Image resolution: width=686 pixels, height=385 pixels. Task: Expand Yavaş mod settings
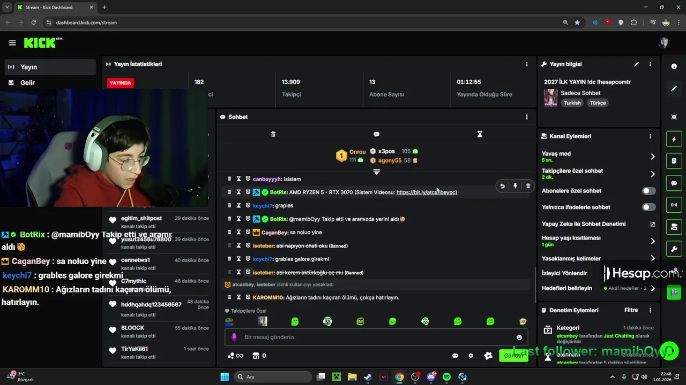tap(652, 157)
